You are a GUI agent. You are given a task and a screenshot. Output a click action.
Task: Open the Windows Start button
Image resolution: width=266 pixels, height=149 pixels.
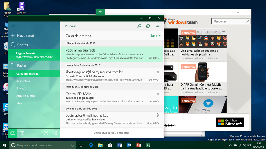tap(5, 145)
